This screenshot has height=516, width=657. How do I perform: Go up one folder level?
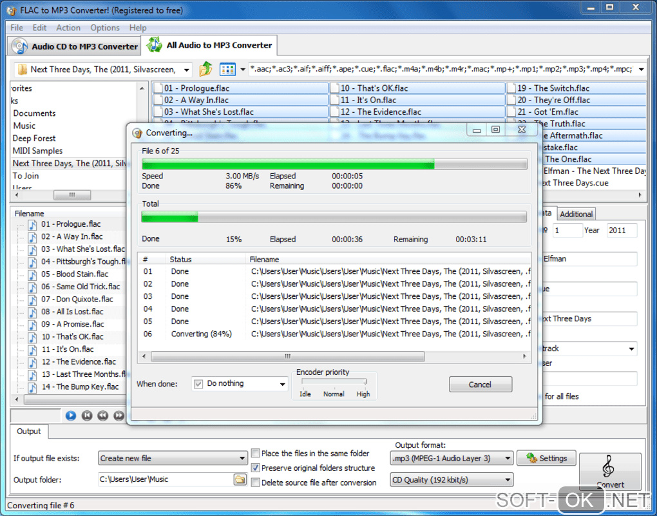pos(205,69)
